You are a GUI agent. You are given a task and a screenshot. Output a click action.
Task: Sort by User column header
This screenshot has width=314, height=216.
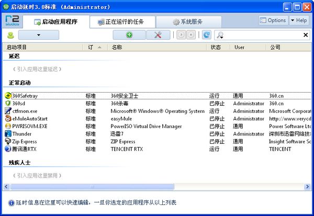coord(248,47)
